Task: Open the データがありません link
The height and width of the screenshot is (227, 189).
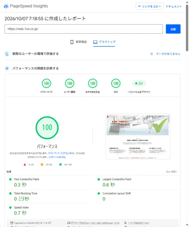Action: 168,54
